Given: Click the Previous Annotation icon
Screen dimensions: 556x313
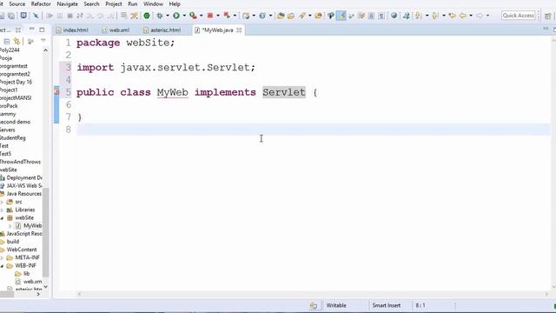Looking at the screenshot, I should [x=435, y=16].
